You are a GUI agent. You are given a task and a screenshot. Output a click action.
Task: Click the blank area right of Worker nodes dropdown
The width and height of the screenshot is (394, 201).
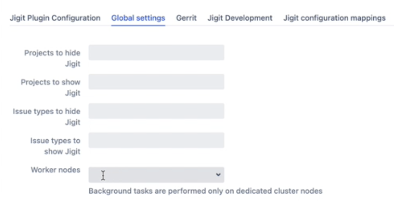302,175
